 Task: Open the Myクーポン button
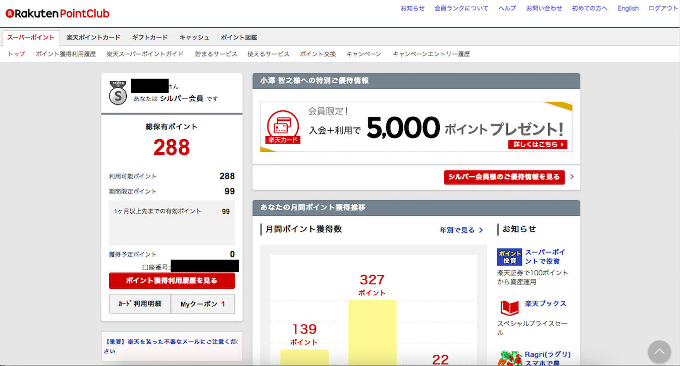coord(203,304)
